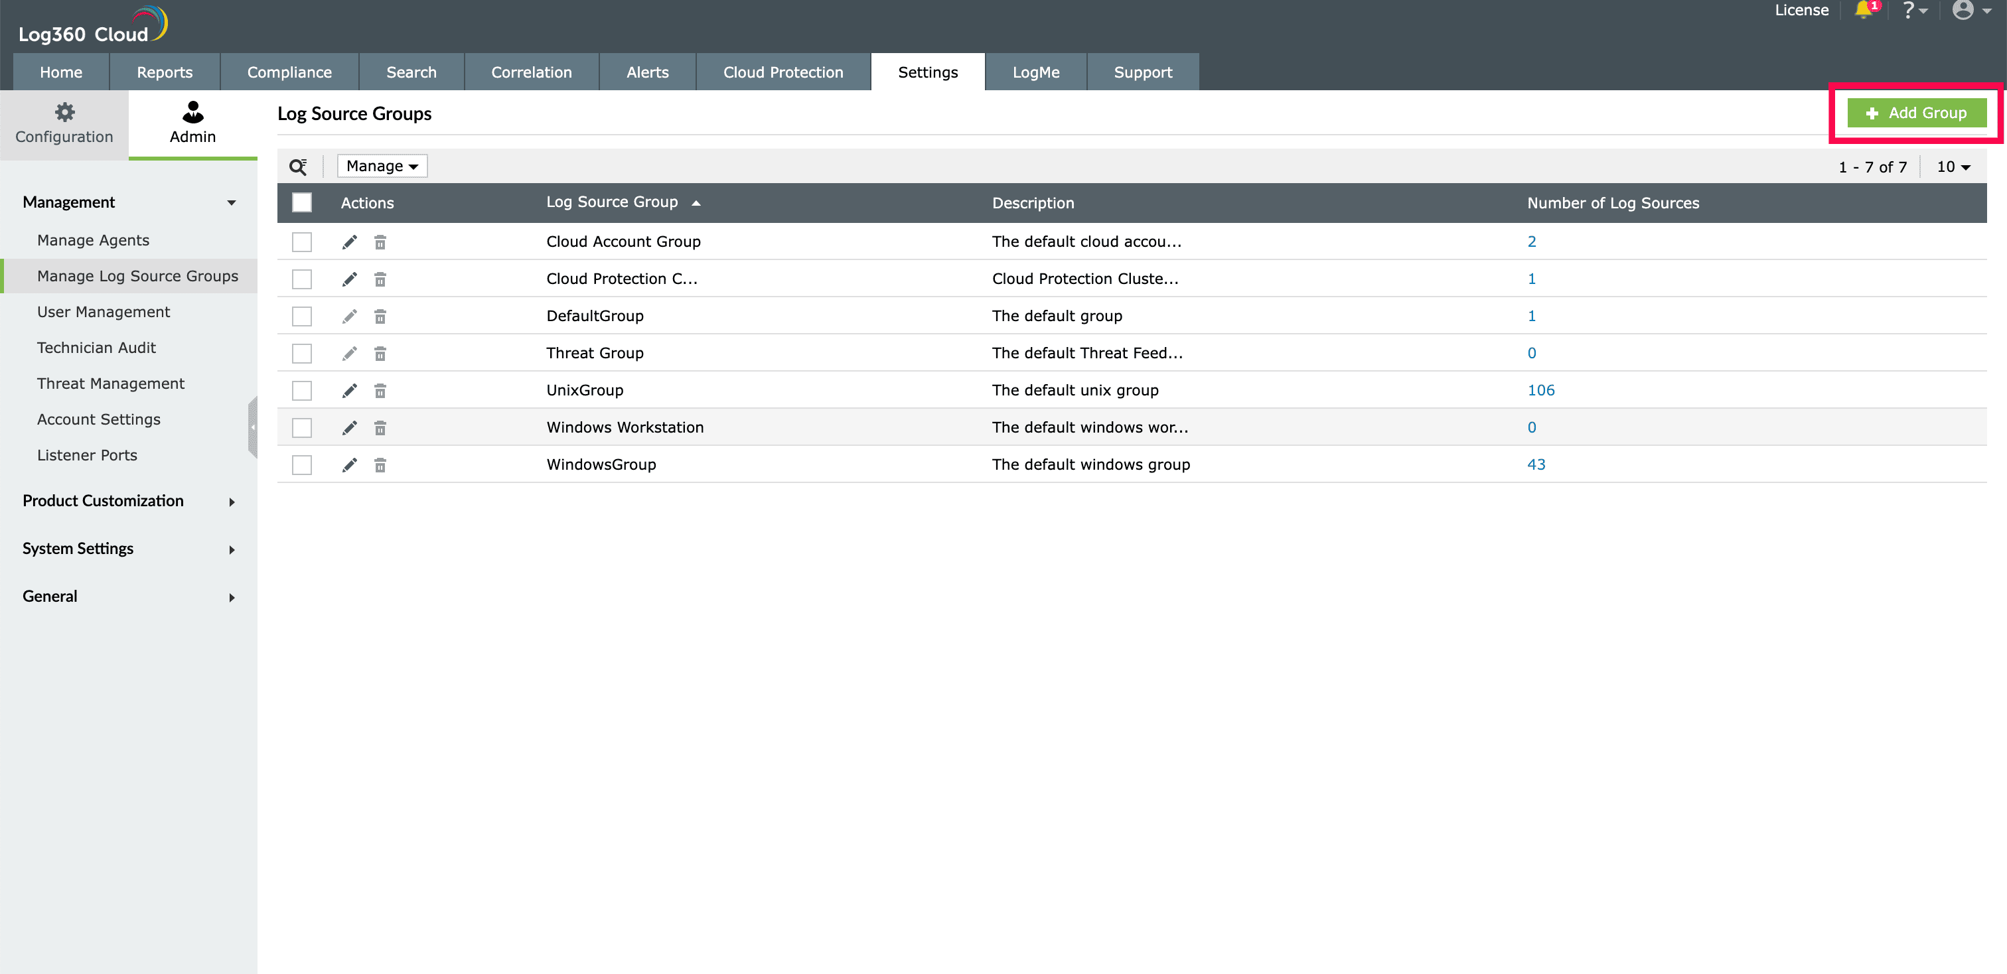Click the Add Group button
The image size is (2007, 974).
click(x=1917, y=113)
